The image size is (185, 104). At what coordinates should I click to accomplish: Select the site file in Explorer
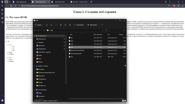click(x=97, y=38)
